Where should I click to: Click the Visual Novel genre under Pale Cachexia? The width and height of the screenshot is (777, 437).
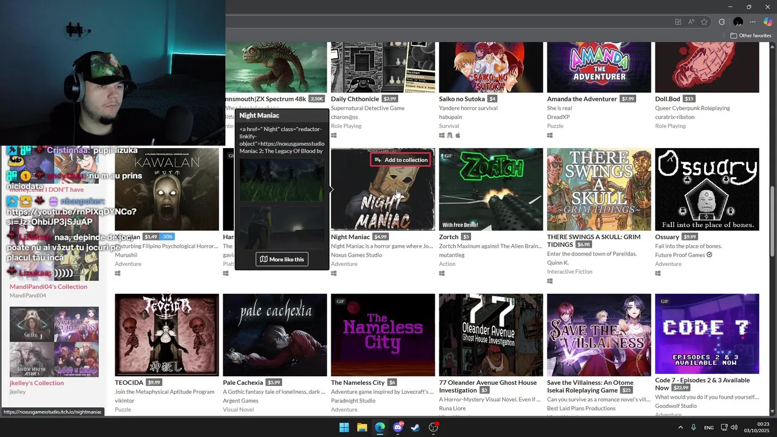tap(238, 410)
